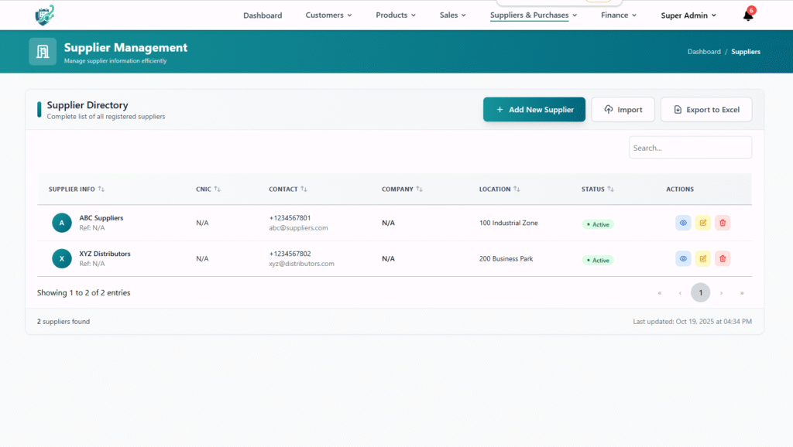Click the Export to Excel button
The height and width of the screenshot is (447, 793).
(705, 110)
